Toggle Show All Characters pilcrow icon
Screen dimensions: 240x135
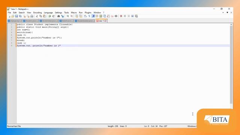tap(89, 16)
